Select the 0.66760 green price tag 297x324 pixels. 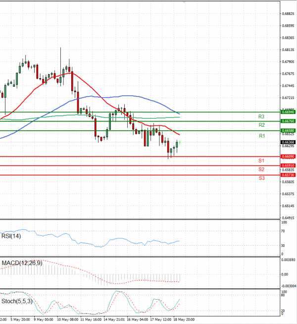pyautogui.click(x=288, y=121)
